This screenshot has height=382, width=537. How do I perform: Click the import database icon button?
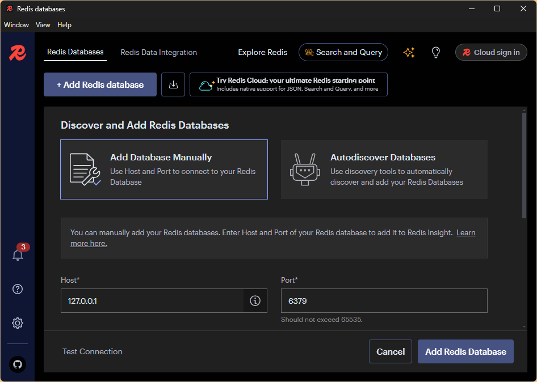click(x=173, y=84)
